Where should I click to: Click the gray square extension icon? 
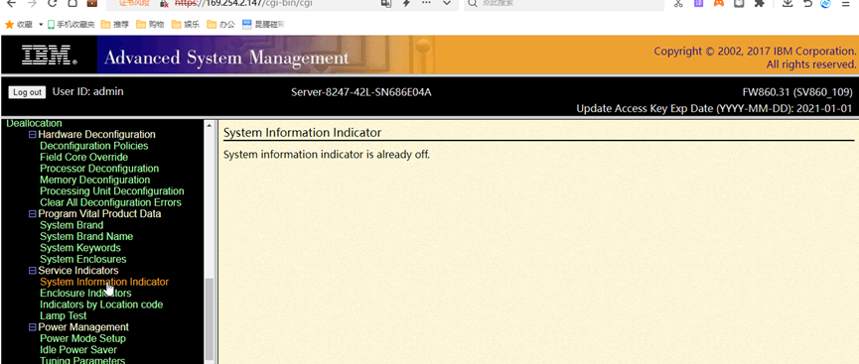[x=739, y=3]
